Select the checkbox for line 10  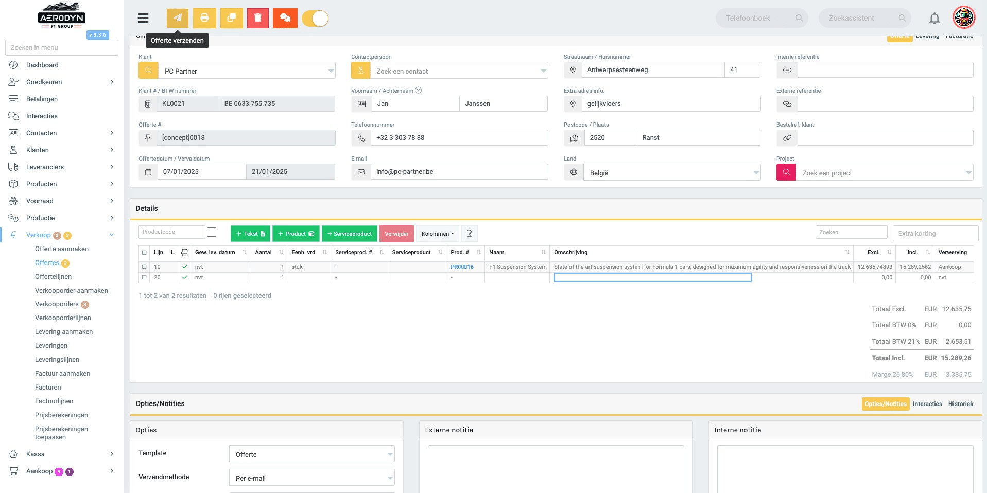click(144, 267)
